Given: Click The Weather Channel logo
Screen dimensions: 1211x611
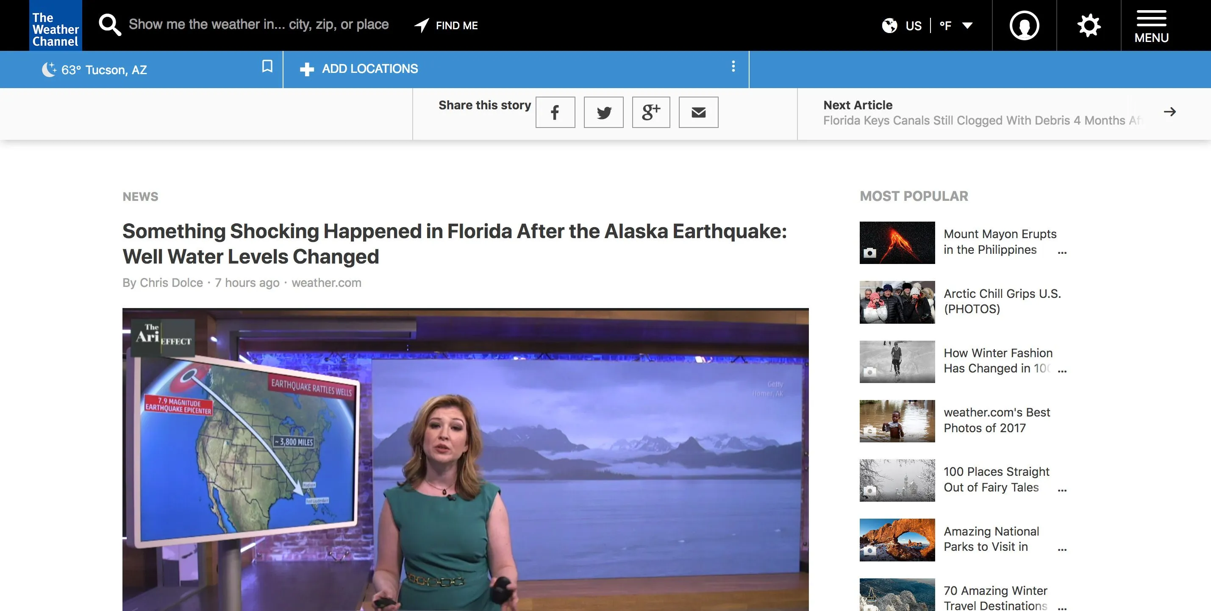Looking at the screenshot, I should pyautogui.click(x=56, y=25).
